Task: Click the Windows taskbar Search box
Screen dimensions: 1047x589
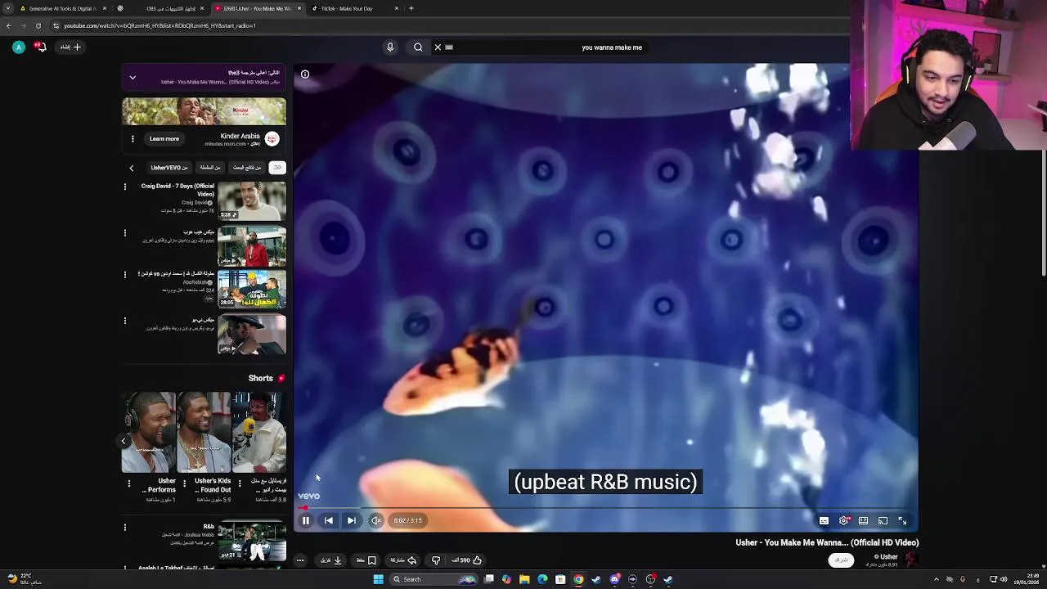Action: tap(434, 579)
